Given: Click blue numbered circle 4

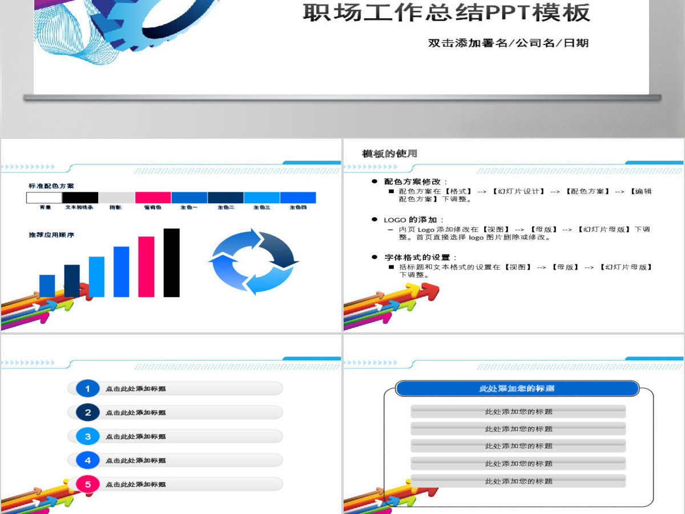Looking at the screenshot, I should (87, 460).
